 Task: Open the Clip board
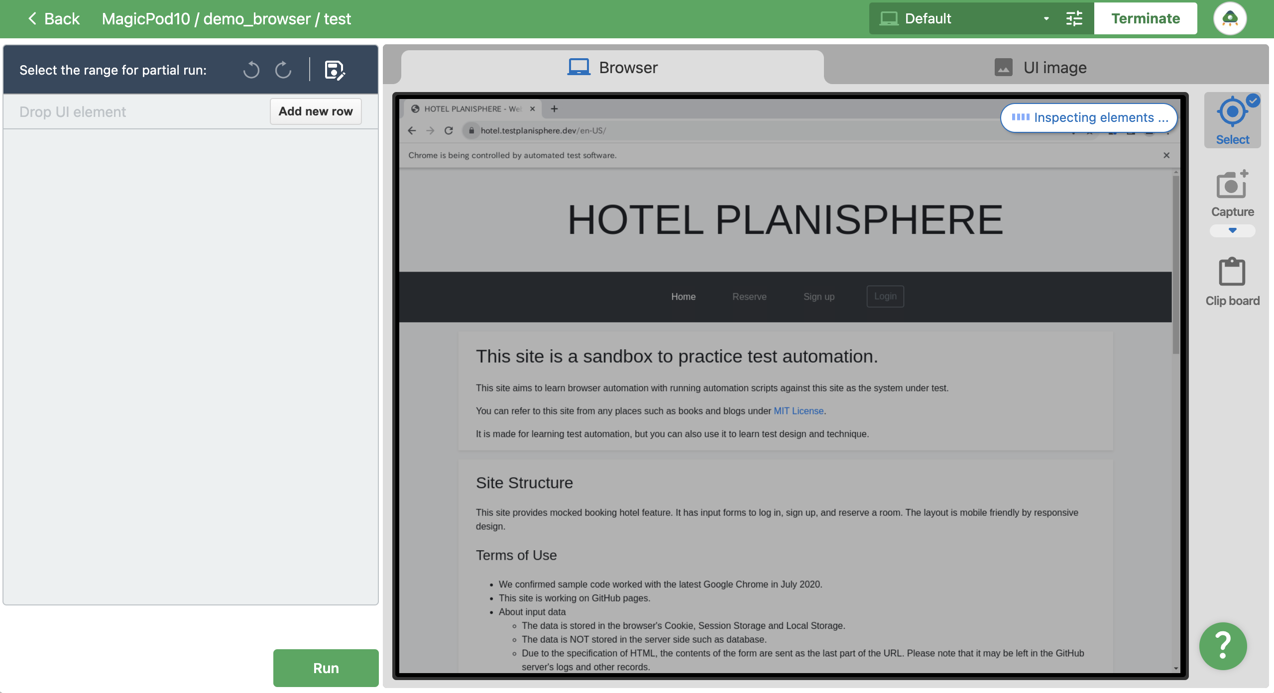click(1232, 282)
